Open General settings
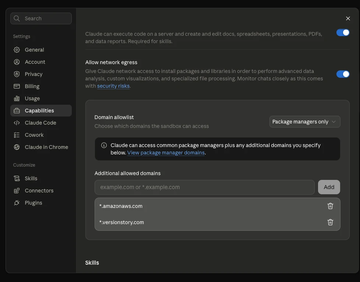 point(41,50)
